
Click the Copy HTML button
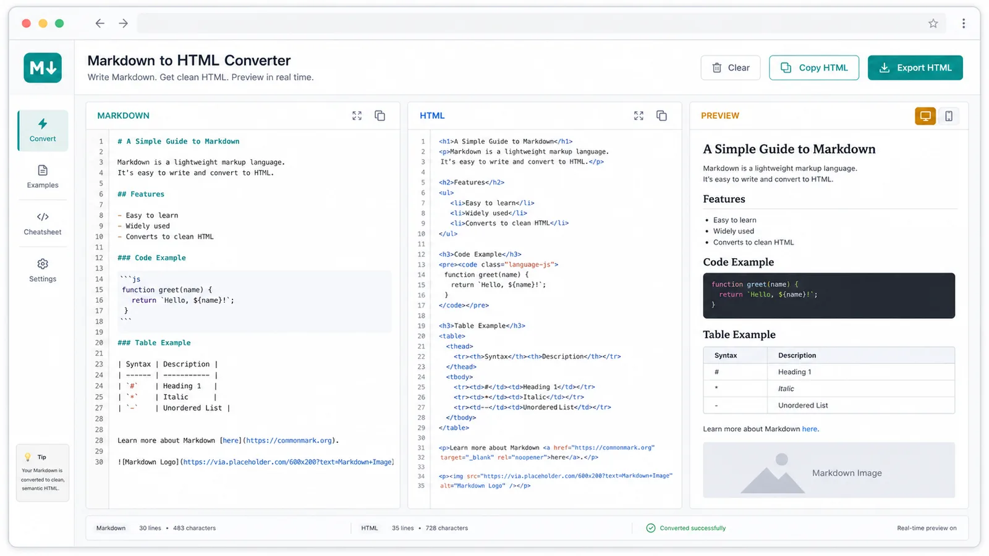click(x=814, y=68)
